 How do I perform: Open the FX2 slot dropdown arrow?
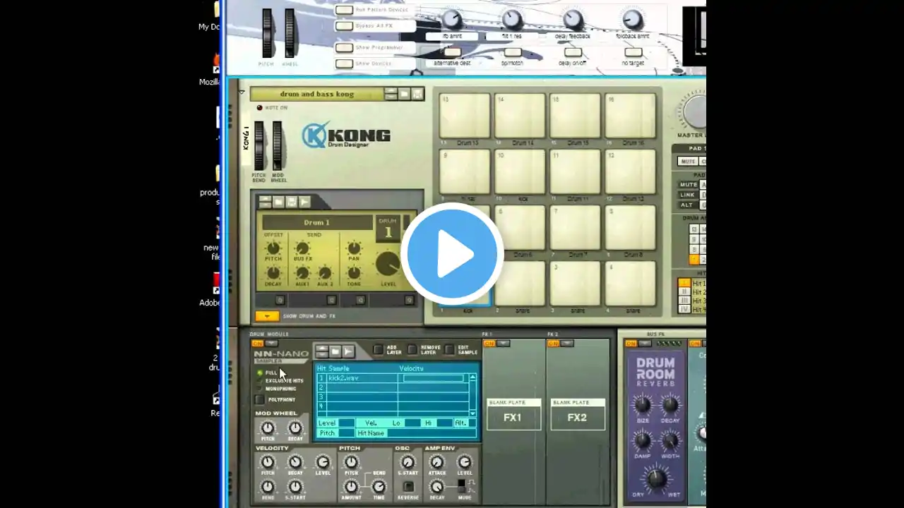click(568, 344)
